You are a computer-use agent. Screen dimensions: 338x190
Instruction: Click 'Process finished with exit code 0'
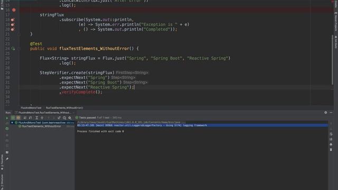100,131
